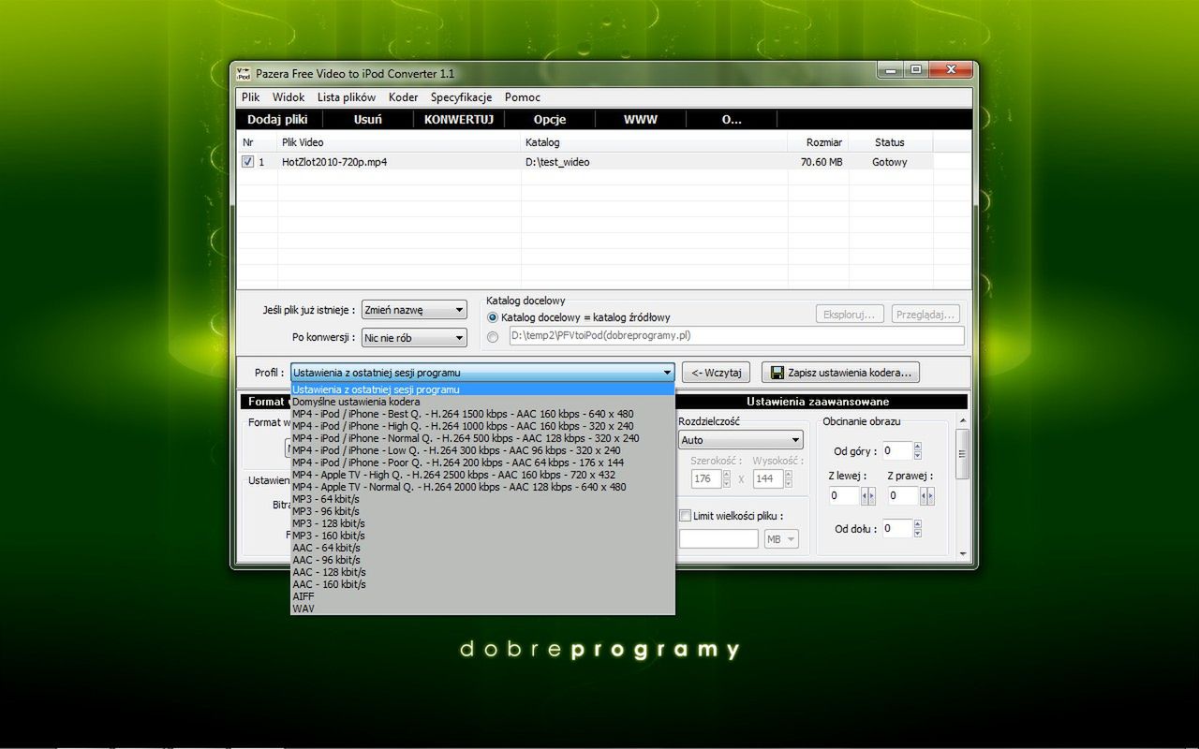
Task: Click the Opcje toolbar button
Action: (550, 120)
